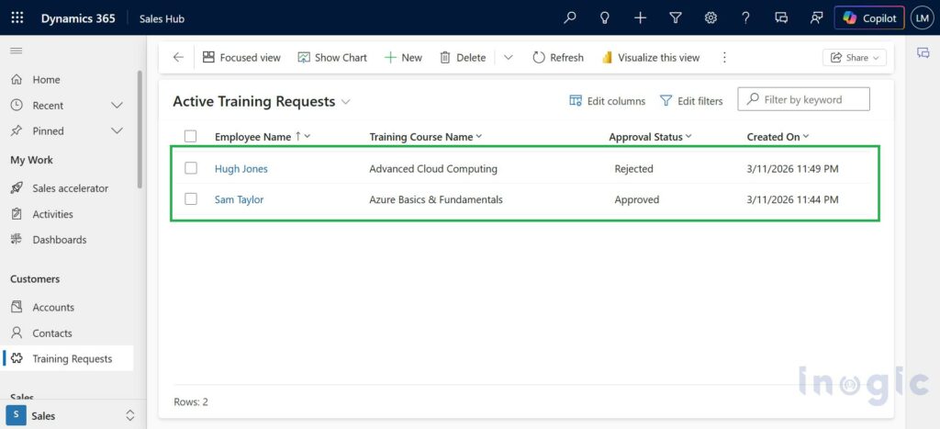Click the Approved status cell
Image resolution: width=940 pixels, height=429 pixels.
[x=637, y=199]
